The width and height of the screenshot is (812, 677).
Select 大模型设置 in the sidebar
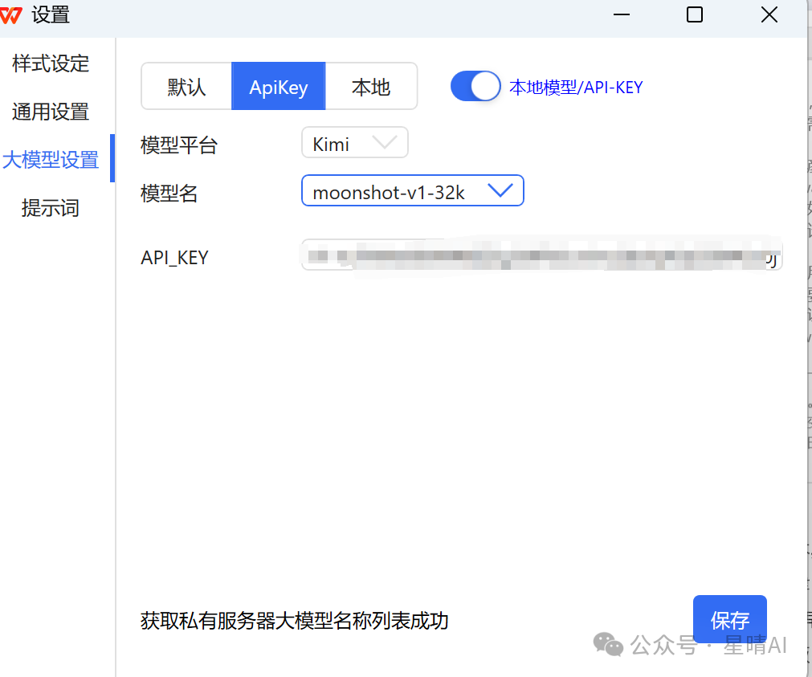(51, 160)
